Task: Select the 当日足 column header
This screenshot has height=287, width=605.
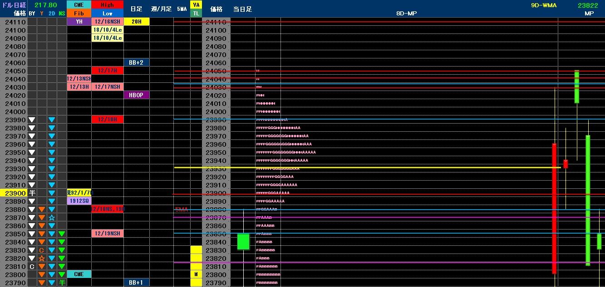Action: point(242,9)
